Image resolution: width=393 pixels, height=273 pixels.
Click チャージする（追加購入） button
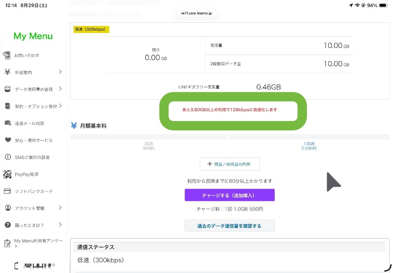(x=230, y=195)
